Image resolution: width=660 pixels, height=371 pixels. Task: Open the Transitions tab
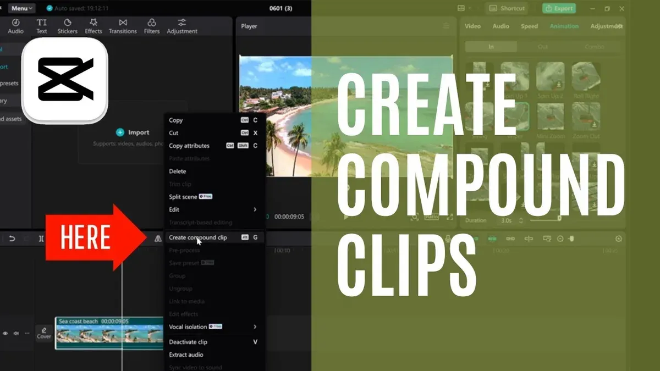click(x=123, y=26)
